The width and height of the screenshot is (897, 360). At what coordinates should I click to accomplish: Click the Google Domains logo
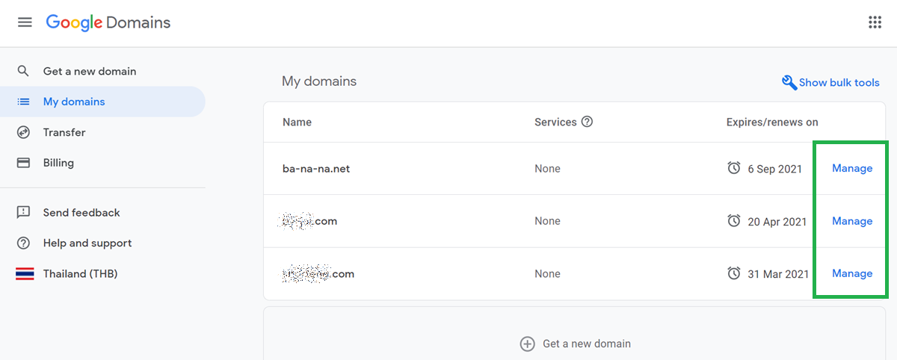(108, 22)
